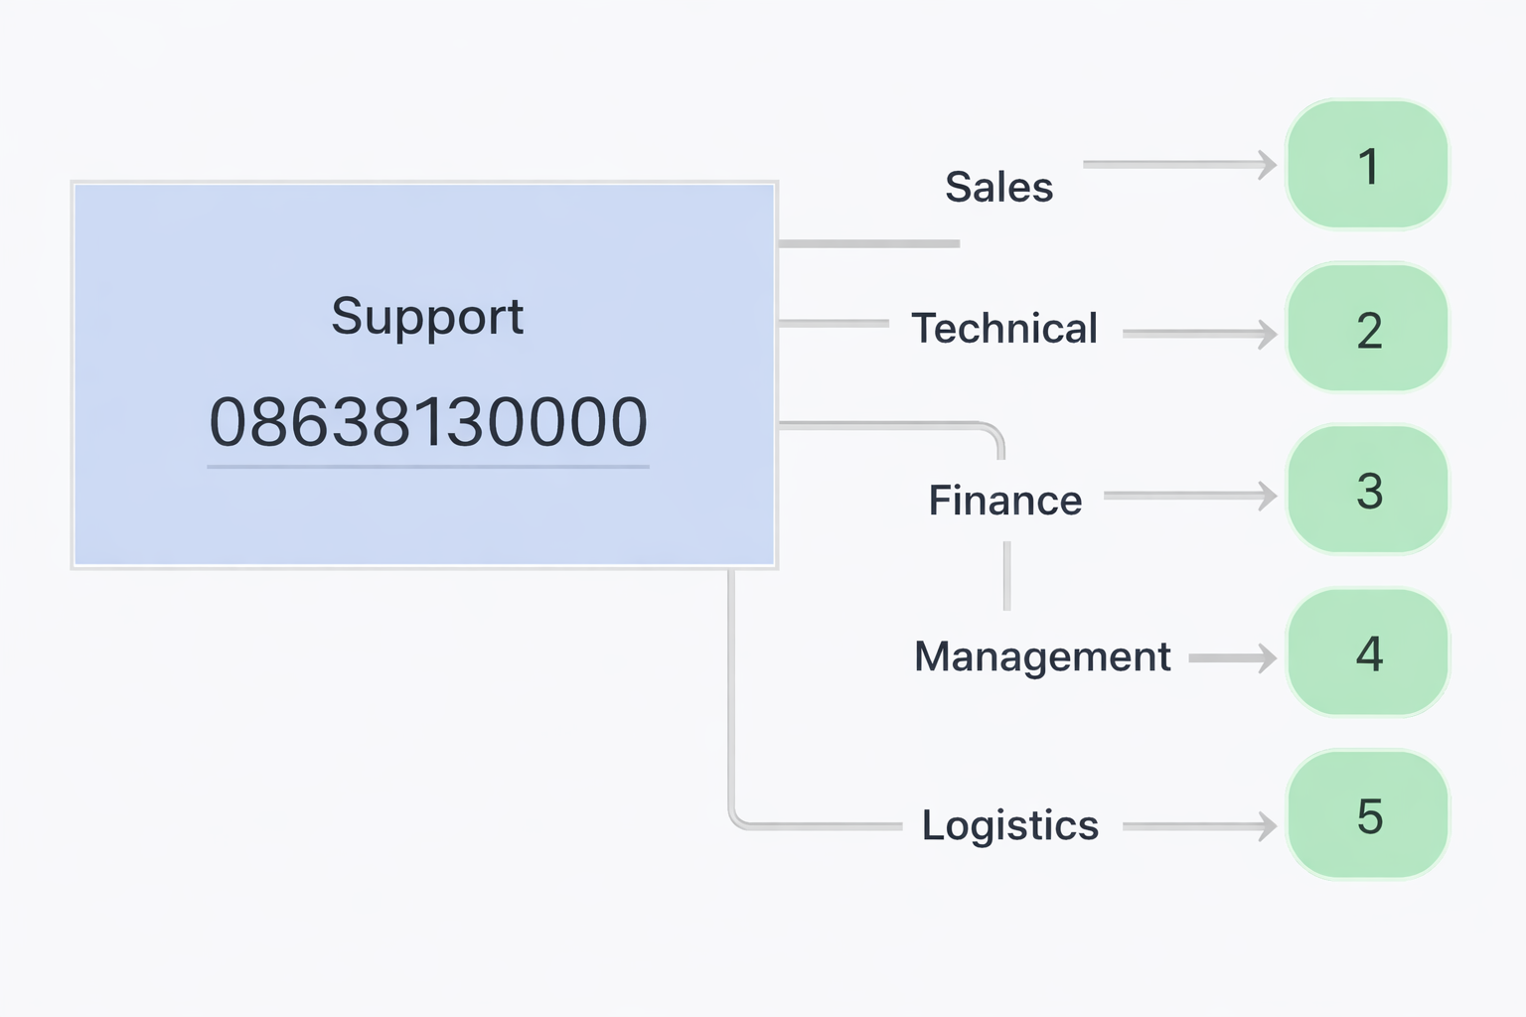Click the arrow right of Finance
Screen dimensions: 1526x1017
point(1190,496)
